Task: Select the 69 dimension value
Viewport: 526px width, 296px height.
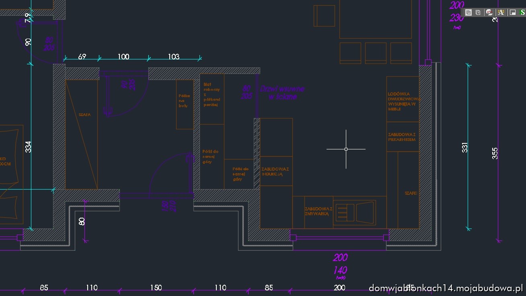Action: (82, 57)
